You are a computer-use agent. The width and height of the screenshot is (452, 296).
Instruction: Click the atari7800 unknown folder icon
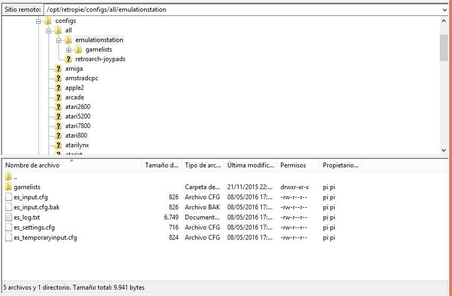tap(58, 125)
